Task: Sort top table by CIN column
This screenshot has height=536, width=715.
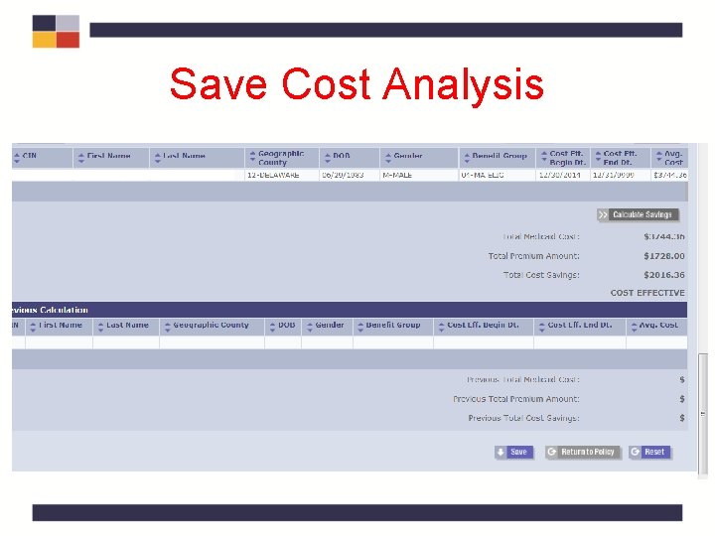Action: click(17, 158)
